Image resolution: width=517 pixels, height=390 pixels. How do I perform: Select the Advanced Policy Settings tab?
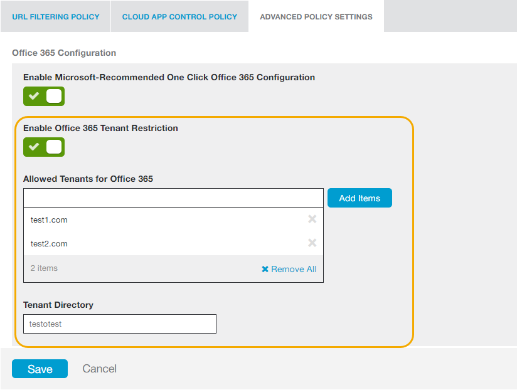coord(316,17)
